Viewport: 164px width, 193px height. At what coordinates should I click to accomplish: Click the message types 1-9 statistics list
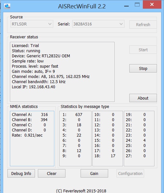click(75, 139)
